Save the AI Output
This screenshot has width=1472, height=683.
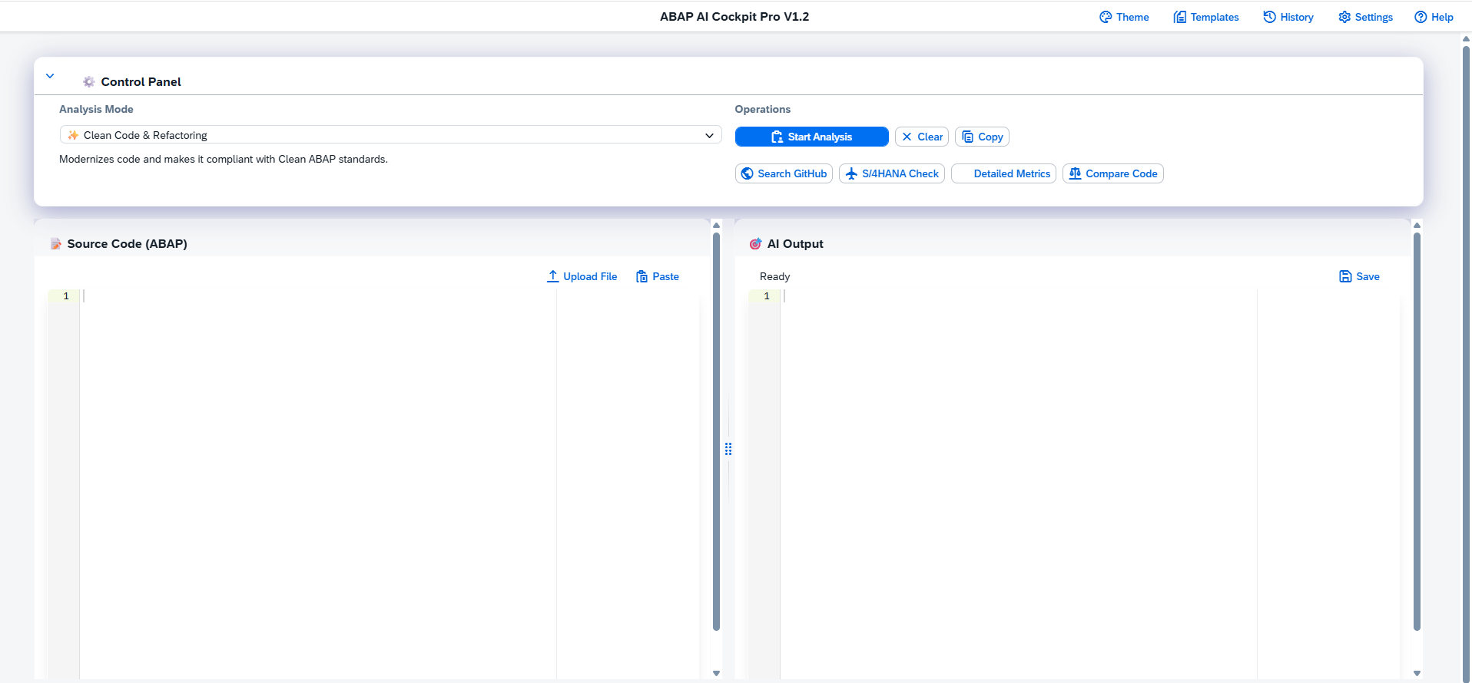1359,276
